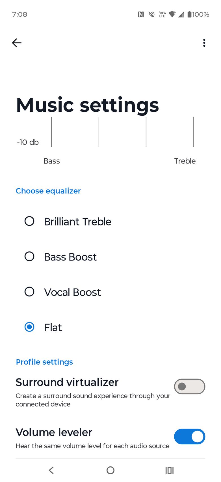Image resolution: width=221 pixels, height=482 pixels.
Task: Enable the Surround virtualizer switch
Action: point(189,386)
